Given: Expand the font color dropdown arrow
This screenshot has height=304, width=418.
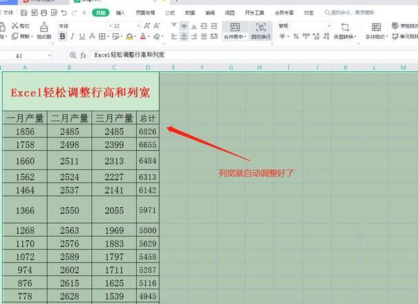Looking at the screenshot, I should [x=149, y=37].
